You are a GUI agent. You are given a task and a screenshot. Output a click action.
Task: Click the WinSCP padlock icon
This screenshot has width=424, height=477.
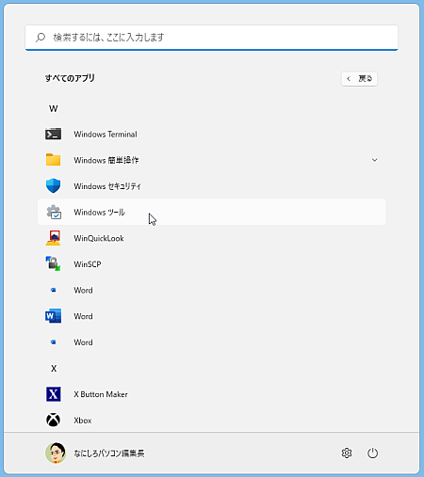coord(53,263)
